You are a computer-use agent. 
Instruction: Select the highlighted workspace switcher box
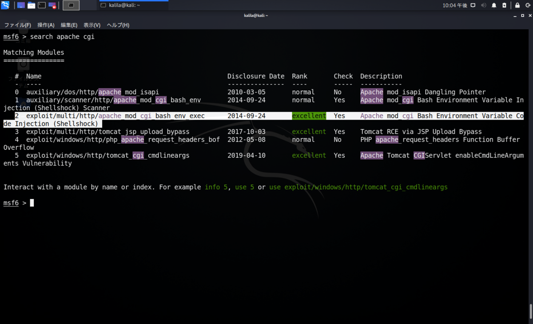tap(71, 5)
